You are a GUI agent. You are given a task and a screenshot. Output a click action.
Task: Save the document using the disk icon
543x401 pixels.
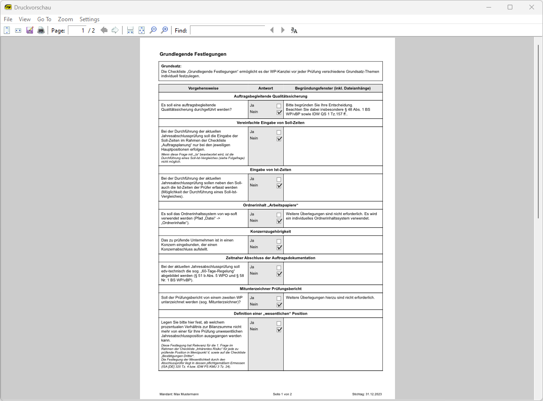point(30,30)
